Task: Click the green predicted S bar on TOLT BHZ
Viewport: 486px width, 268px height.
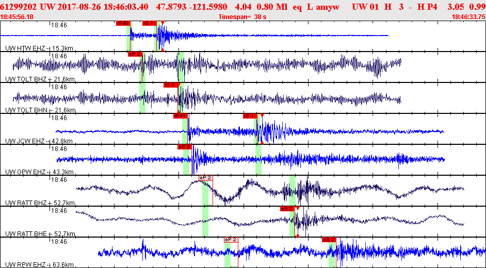Action: click(x=181, y=67)
